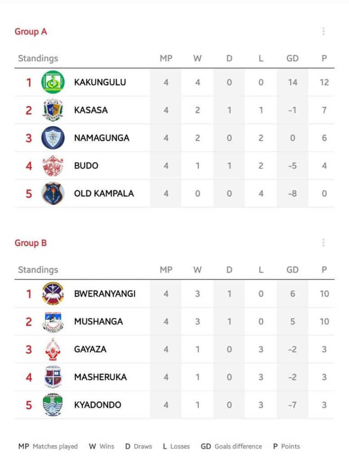Open Group A three-dot options menu
Viewport: 349px width, 460px height.
pos(323,31)
